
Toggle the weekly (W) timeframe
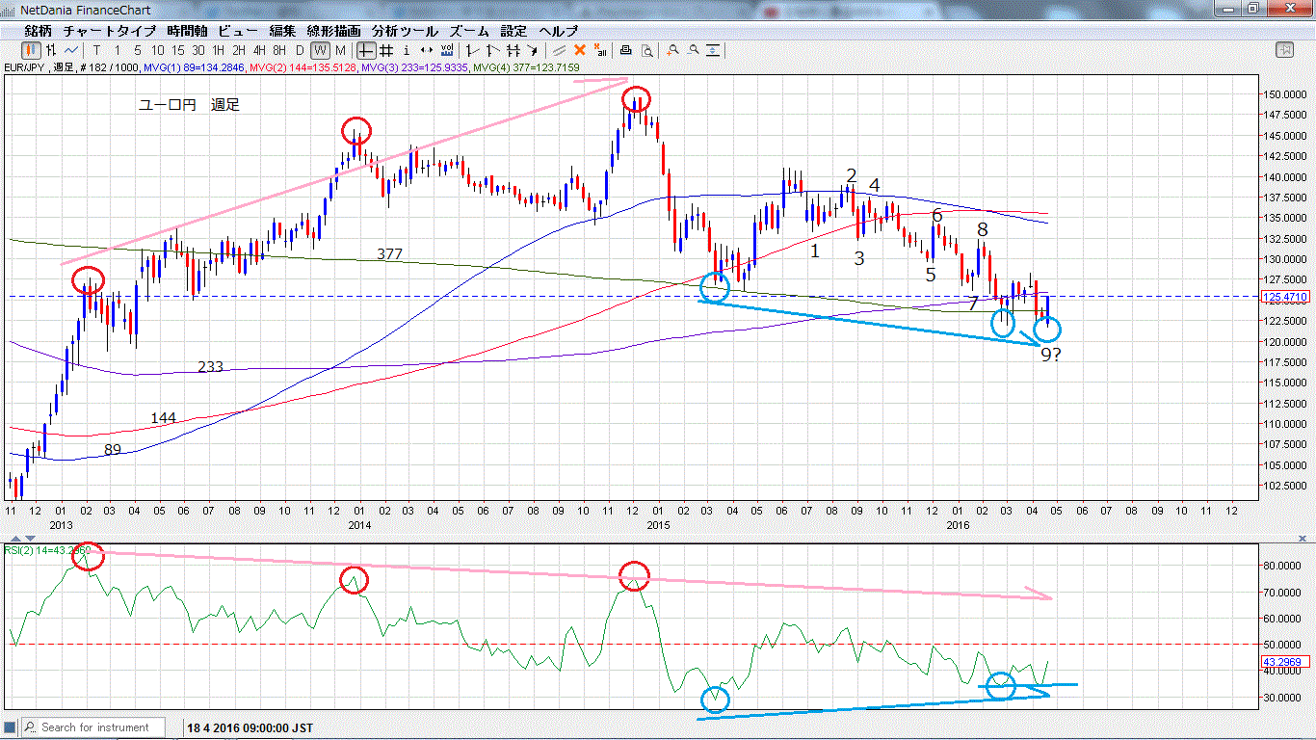pos(321,49)
